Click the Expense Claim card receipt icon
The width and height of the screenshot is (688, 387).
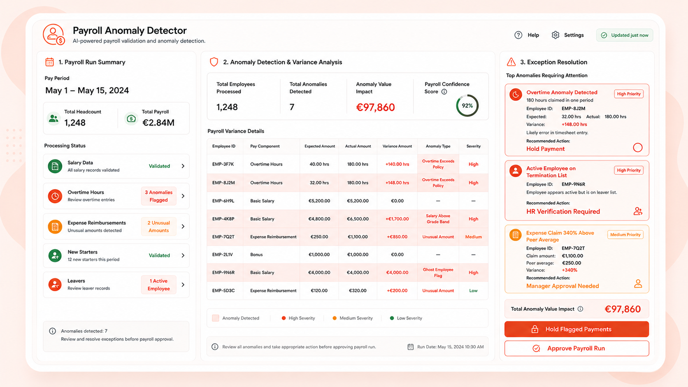click(516, 235)
